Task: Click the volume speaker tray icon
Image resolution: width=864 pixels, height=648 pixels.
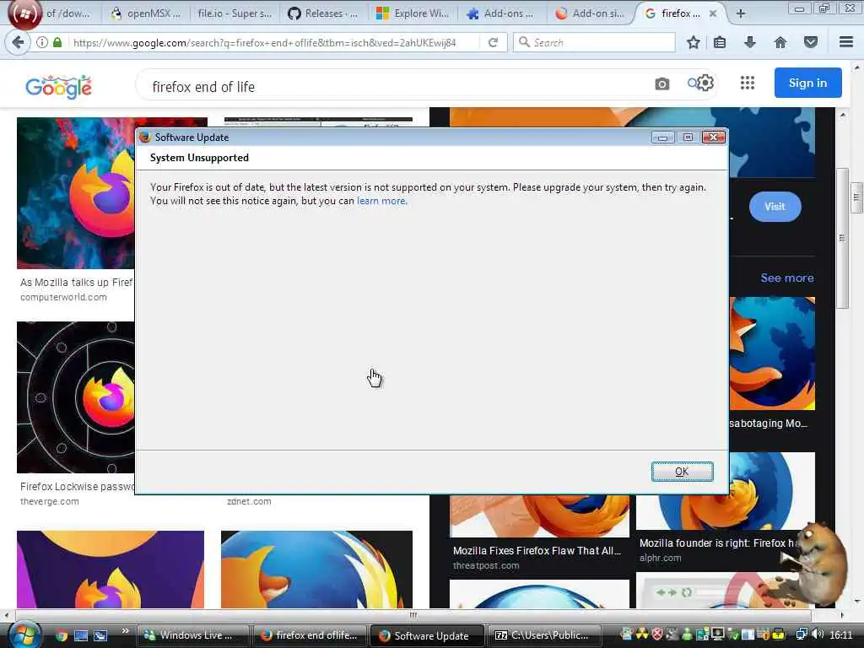Action: click(x=818, y=634)
